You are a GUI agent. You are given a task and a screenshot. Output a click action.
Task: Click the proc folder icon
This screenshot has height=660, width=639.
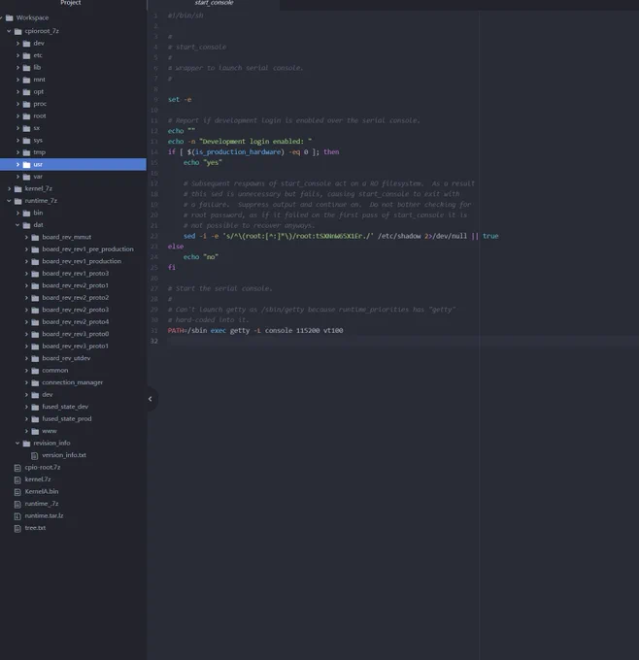click(26, 104)
